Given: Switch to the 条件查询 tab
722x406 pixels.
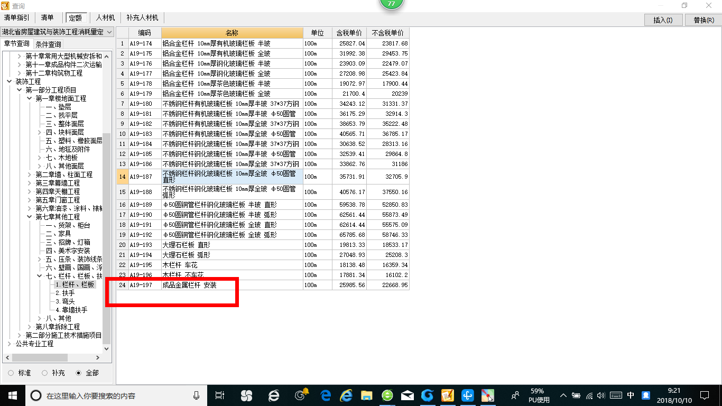Looking at the screenshot, I should coord(48,44).
